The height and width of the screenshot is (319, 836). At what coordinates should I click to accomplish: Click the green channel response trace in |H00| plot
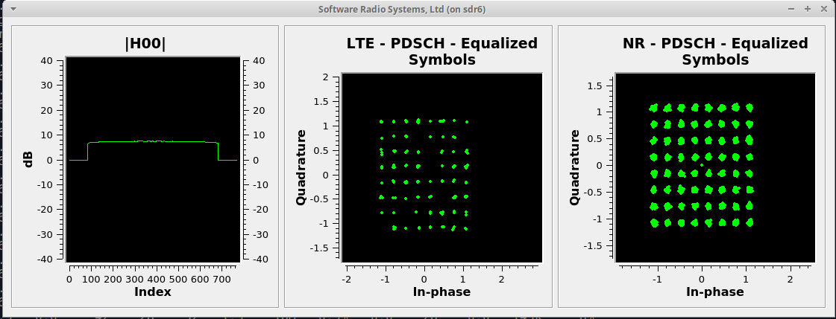pyautogui.click(x=153, y=142)
